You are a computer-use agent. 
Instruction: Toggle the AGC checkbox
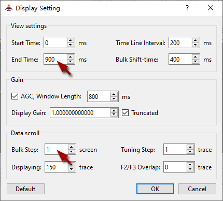(x=15, y=96)
